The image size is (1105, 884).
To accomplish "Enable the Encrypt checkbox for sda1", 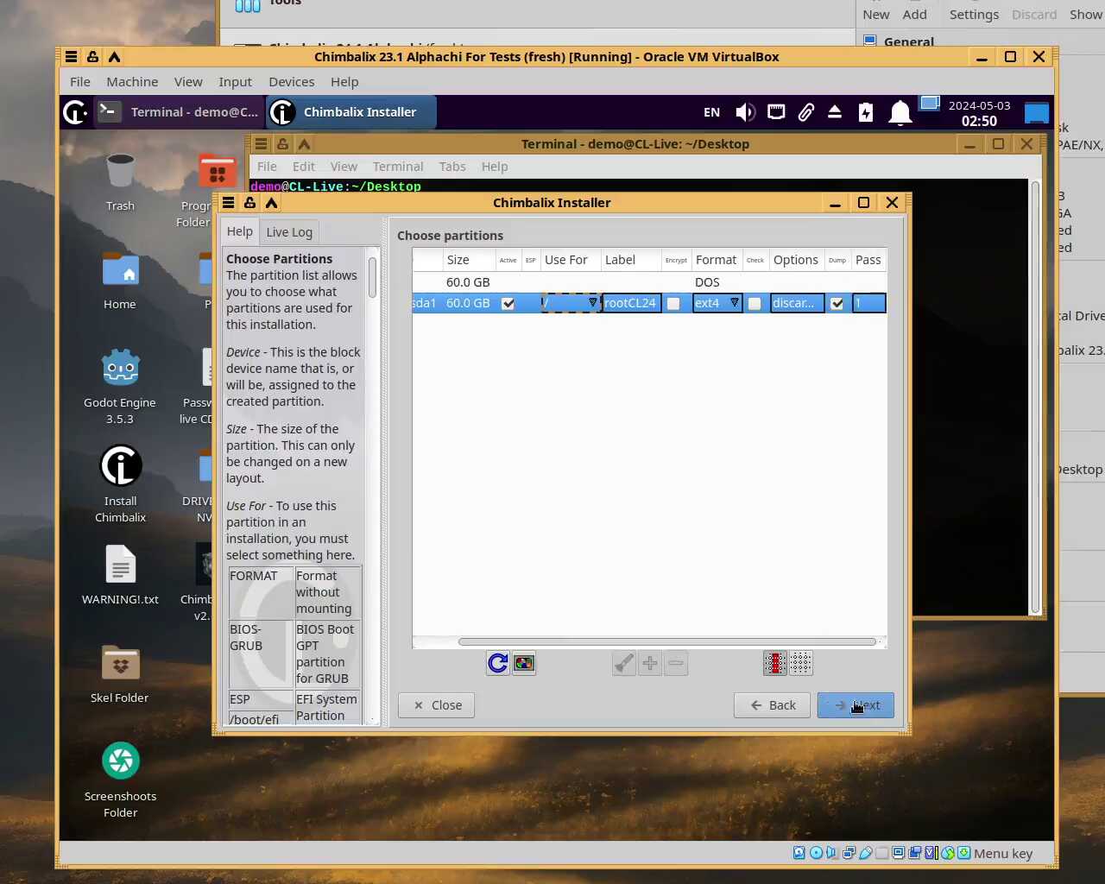I will click(x=674, y=303).
